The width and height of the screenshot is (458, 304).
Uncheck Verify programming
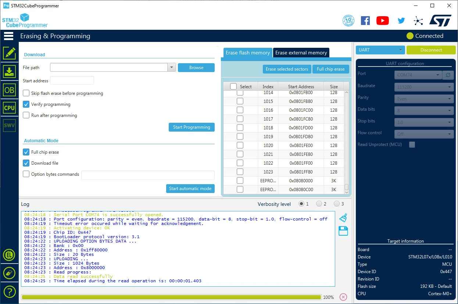pos(26,104)
